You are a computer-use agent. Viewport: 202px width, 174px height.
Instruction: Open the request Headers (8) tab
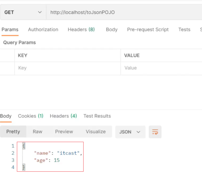click(x=81, y=30)
